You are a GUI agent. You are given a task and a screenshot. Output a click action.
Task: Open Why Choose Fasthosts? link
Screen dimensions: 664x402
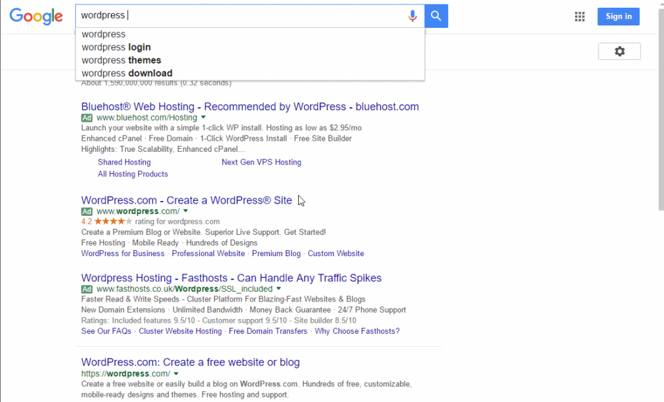point(357,331)
